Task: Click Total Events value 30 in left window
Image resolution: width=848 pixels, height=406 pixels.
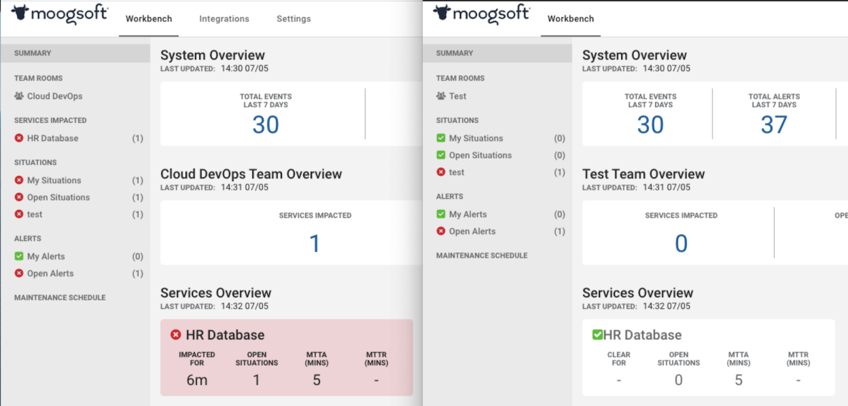Action: click(x=266, y=125)
